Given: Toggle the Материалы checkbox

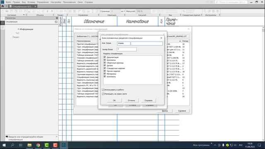Looking at the screenshot, I should (105, 74).
